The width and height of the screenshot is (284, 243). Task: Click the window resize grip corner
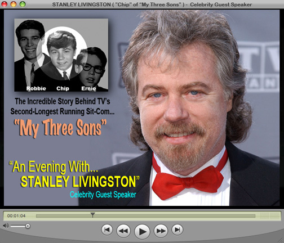click(x=281, y=240)
